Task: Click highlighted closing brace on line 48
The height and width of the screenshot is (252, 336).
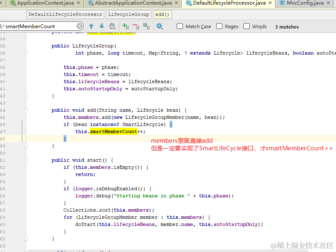Action: 65,139
